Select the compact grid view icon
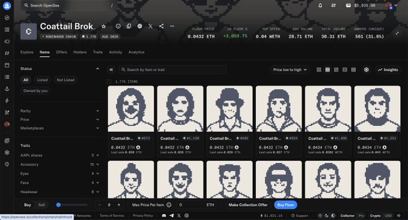 pos(327,70)
